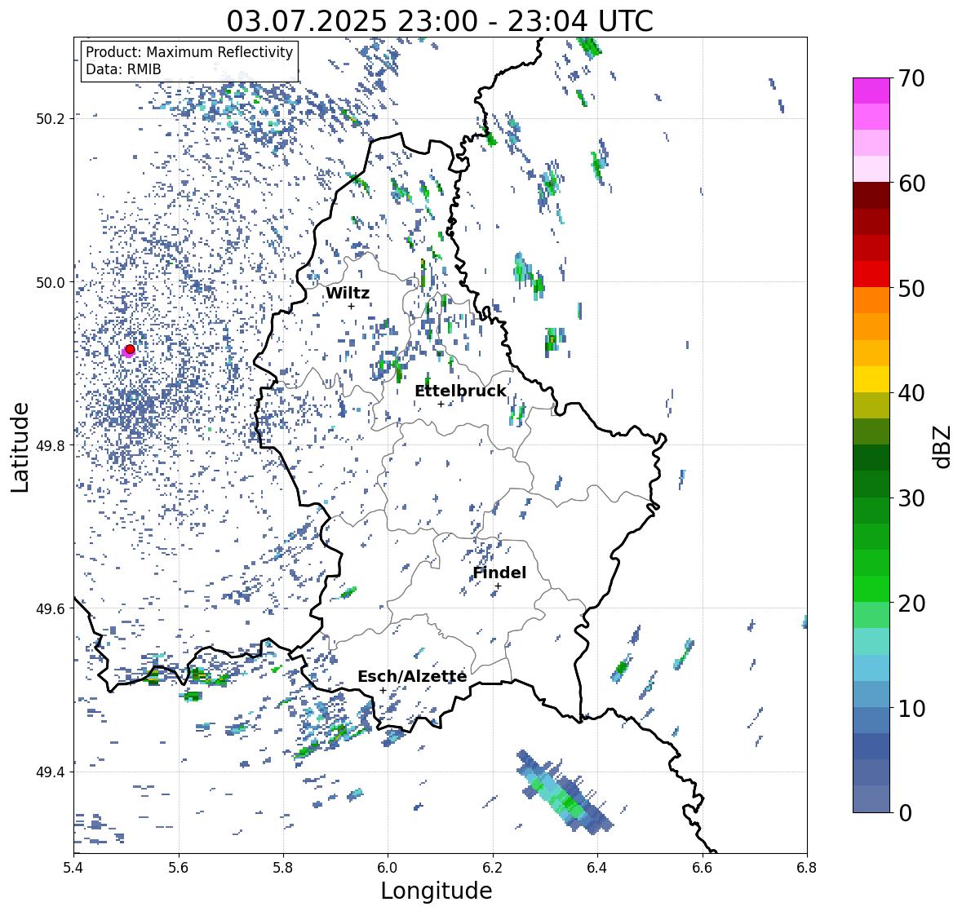Image resolution: width=962 pixels, height=911 pixels.
Task: Click the 6.0 longitude tick label
Action: [x=388, y=868]
